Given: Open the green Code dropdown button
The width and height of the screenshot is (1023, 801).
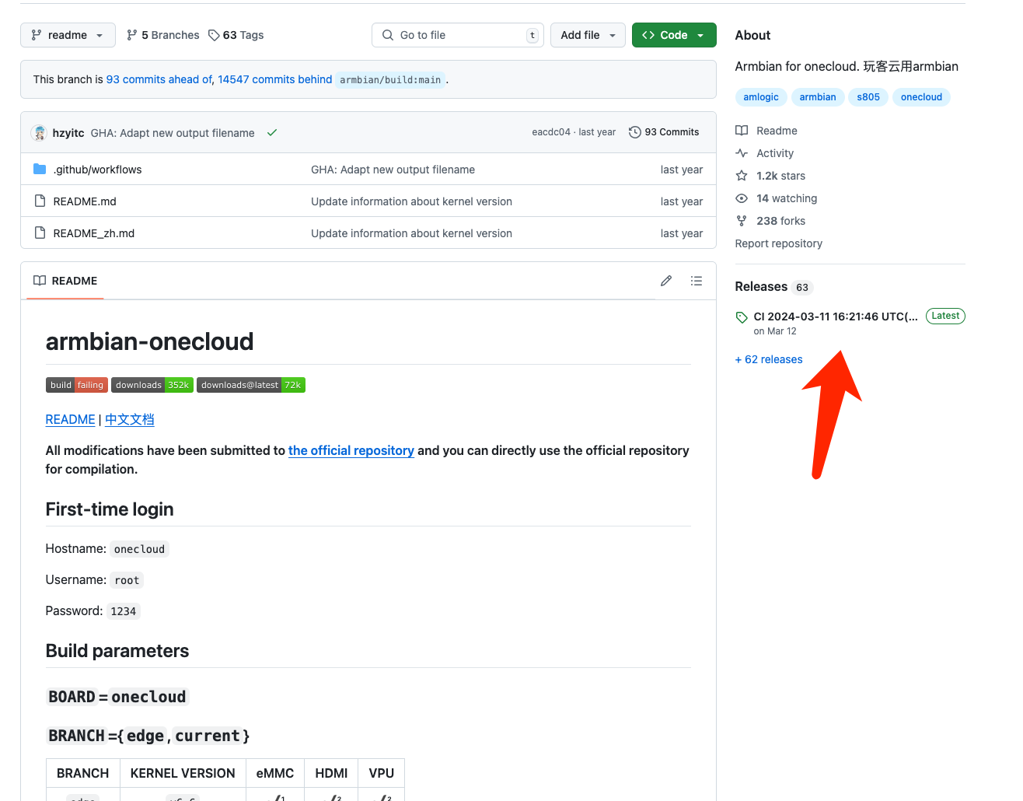Looking at the screenshot, I should pos(674,35).
